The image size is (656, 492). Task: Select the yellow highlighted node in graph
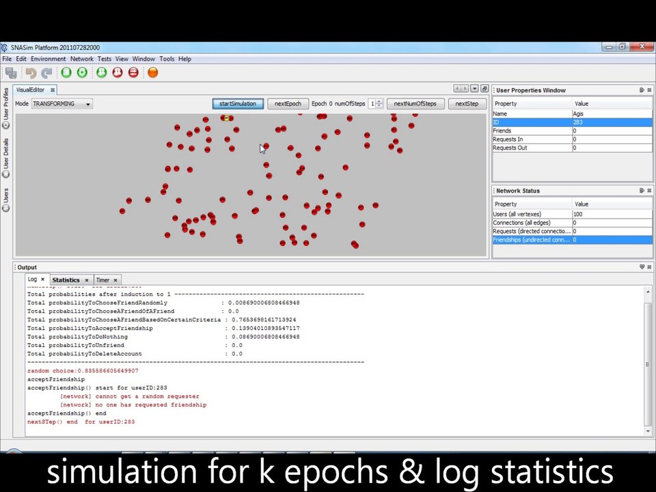(226, 118)
